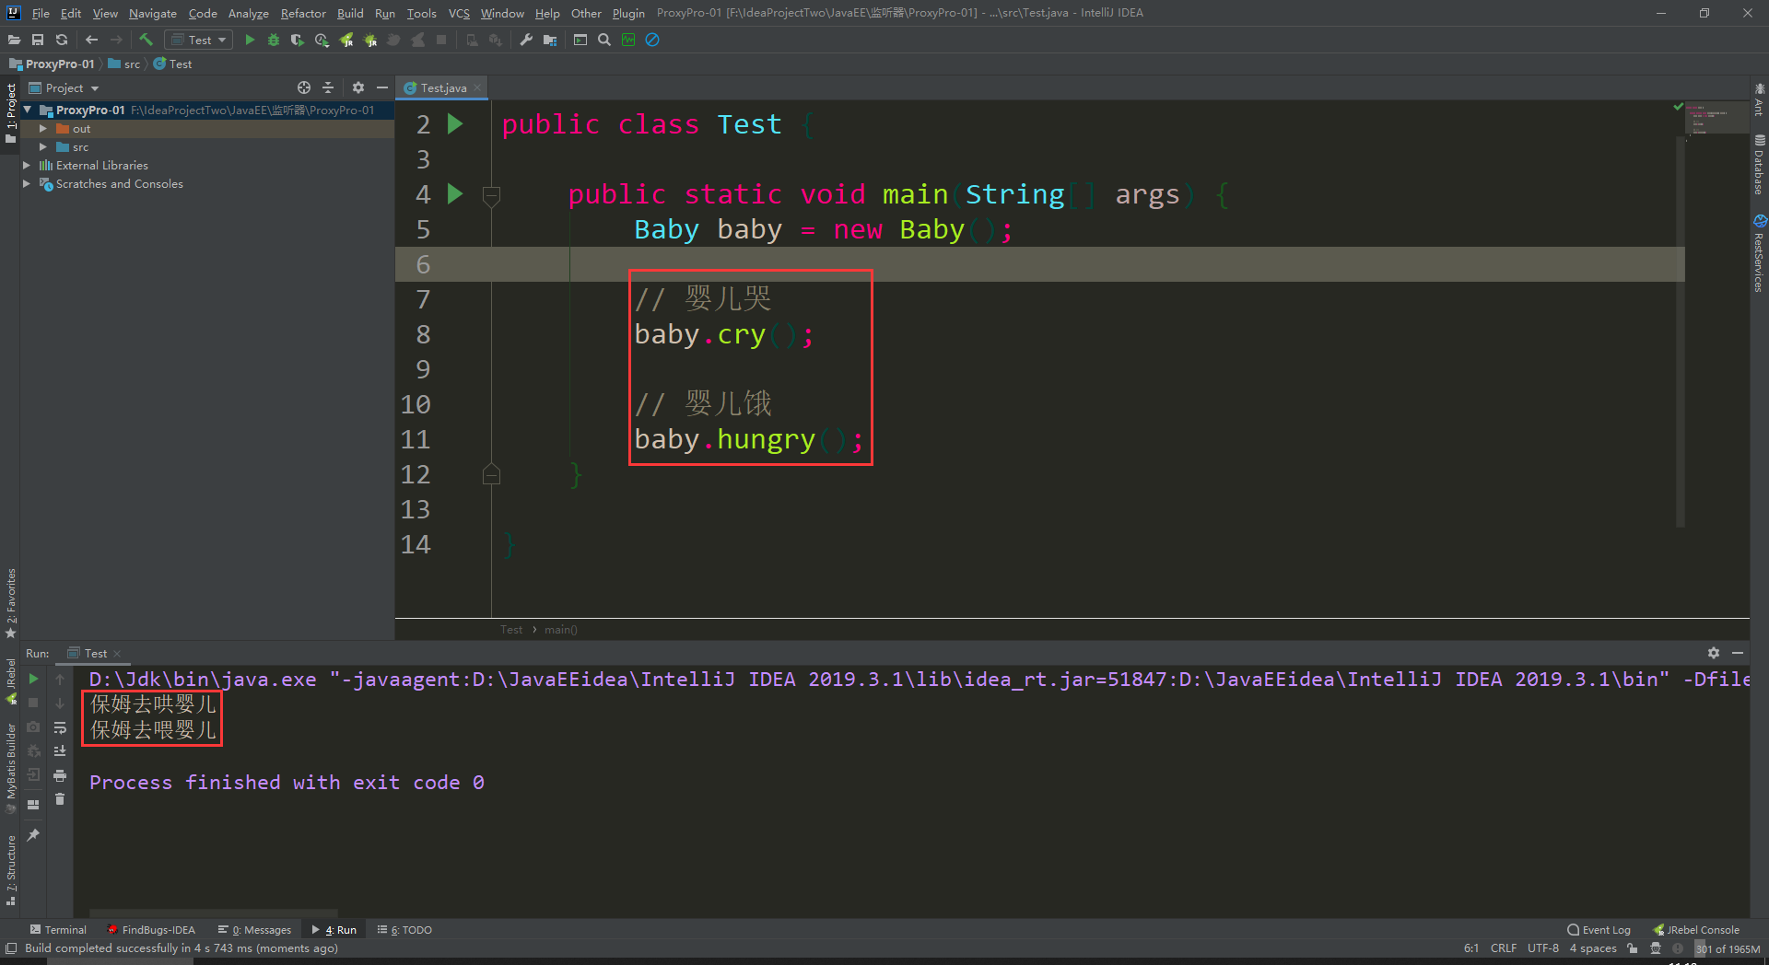Open the Build menu
The height and width of the screenshot is (965, 1769).
pos(350,13)
